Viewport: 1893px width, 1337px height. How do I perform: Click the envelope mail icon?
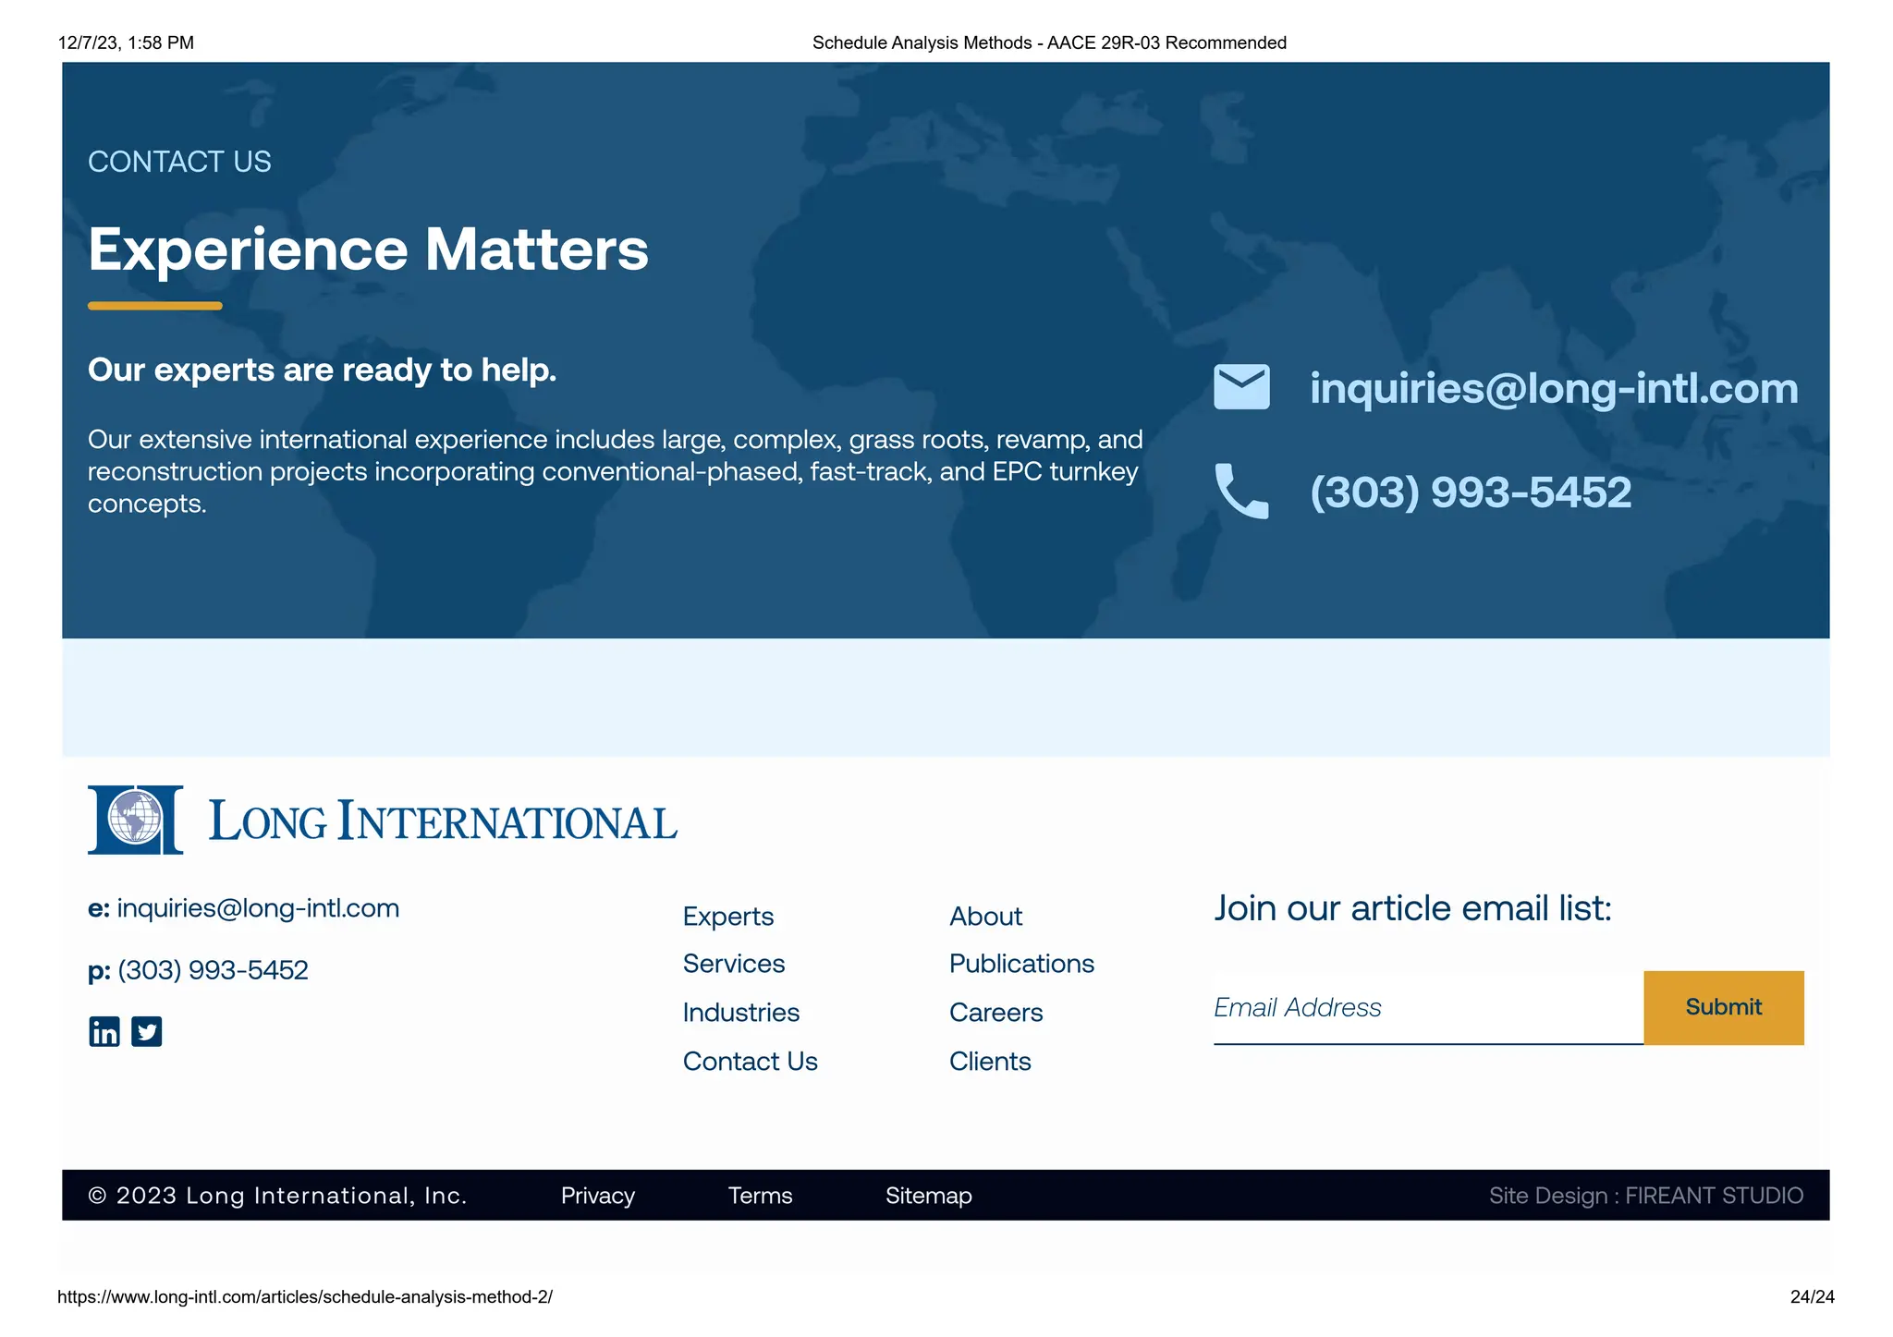point(1241,387)
